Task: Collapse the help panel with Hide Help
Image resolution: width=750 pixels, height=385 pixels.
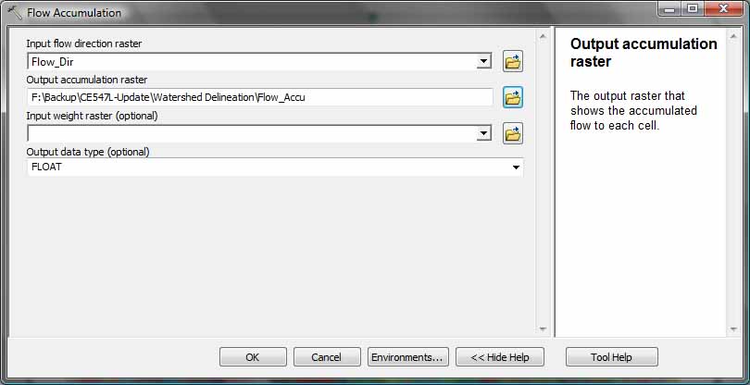Action: coord(500,357)
